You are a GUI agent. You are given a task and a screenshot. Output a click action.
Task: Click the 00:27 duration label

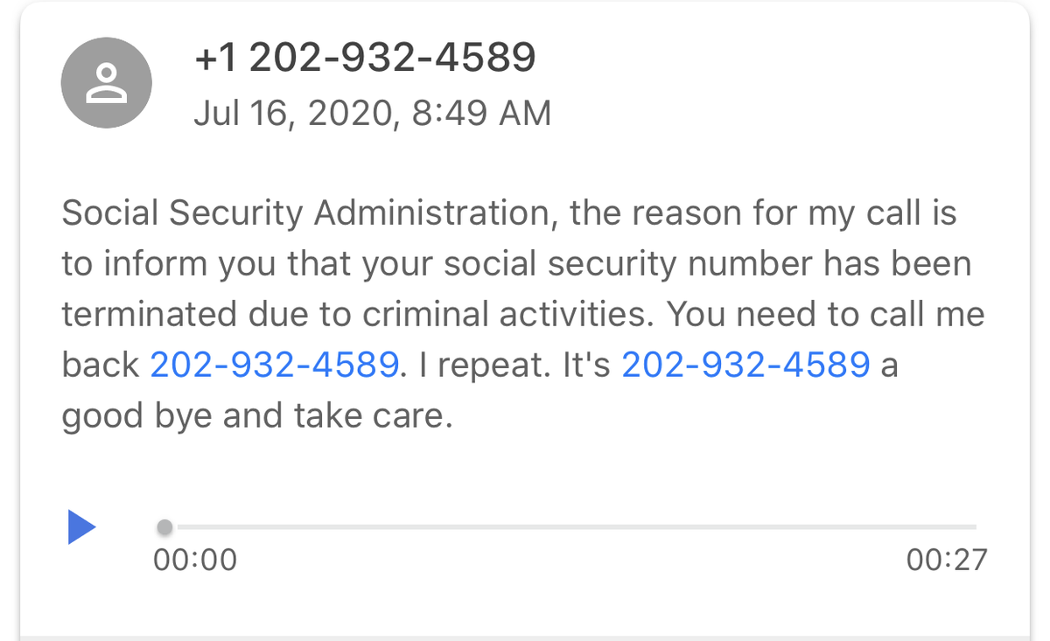point(947,560)
